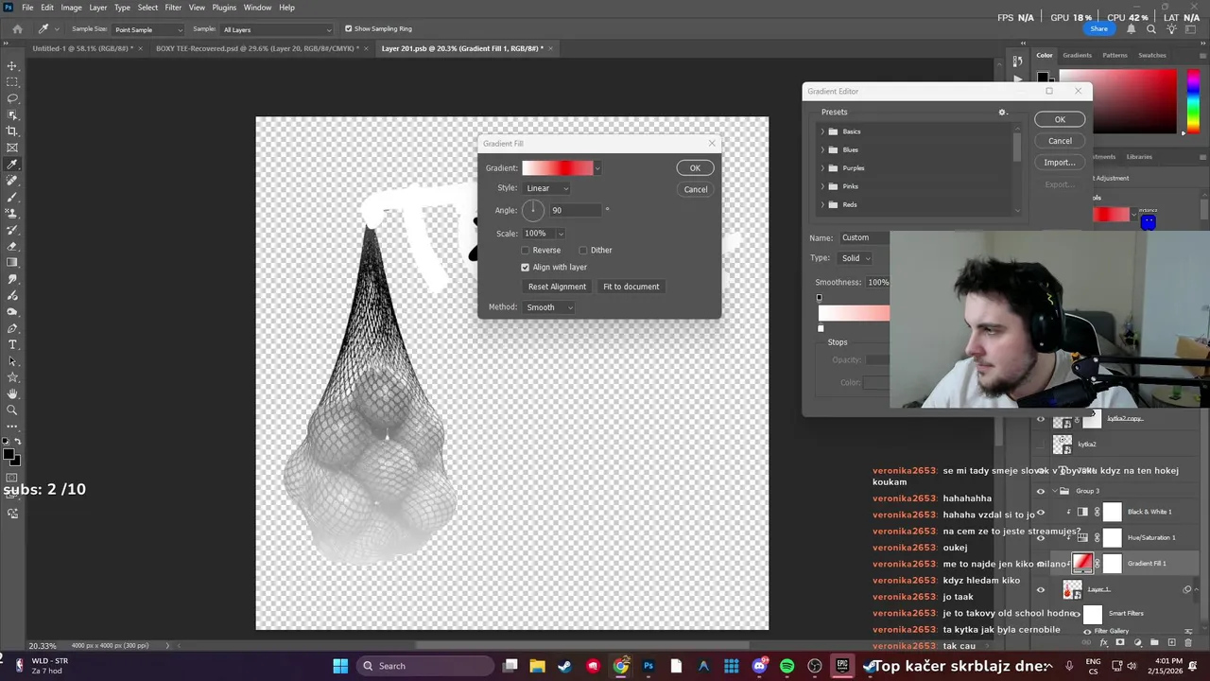Open Discord from the taskbar

point(759,666)
